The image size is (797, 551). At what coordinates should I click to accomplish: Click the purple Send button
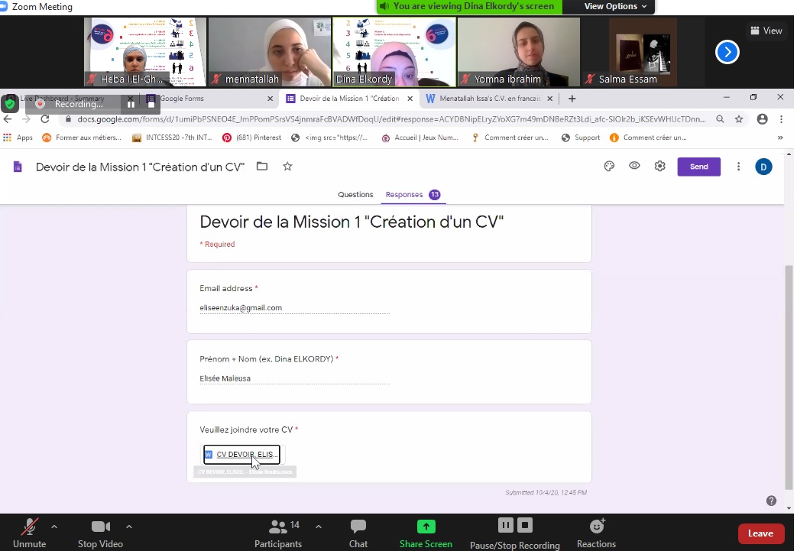[698, 167]
